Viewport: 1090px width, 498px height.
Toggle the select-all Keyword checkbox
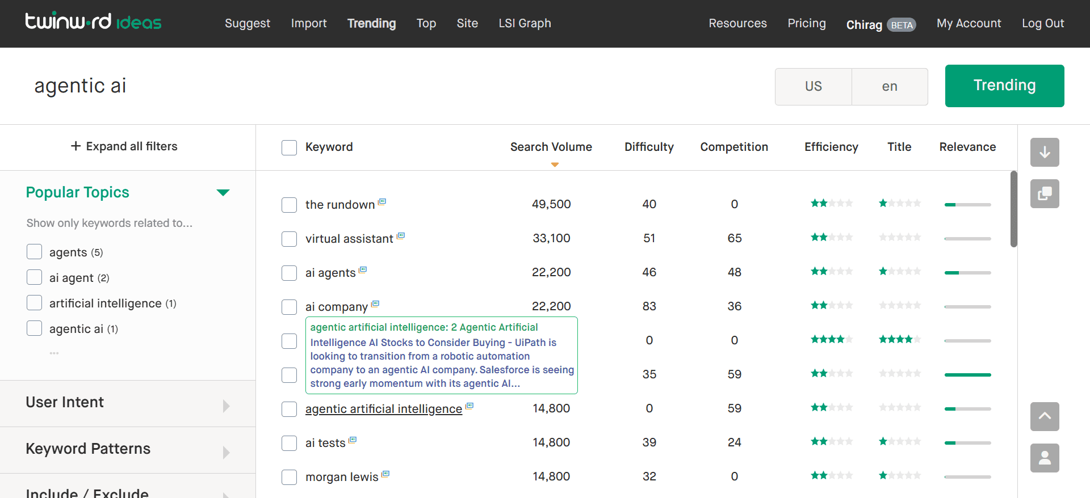point(289,147)
